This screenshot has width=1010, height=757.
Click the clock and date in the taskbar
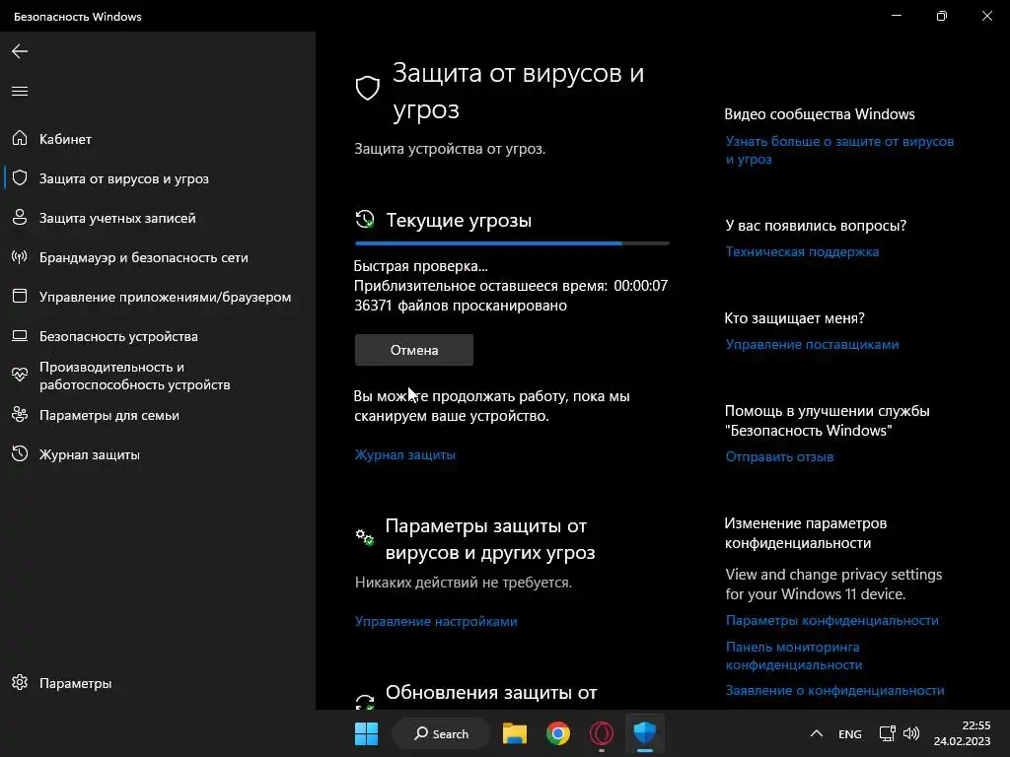pyautogui.click(x=962, y=733)
